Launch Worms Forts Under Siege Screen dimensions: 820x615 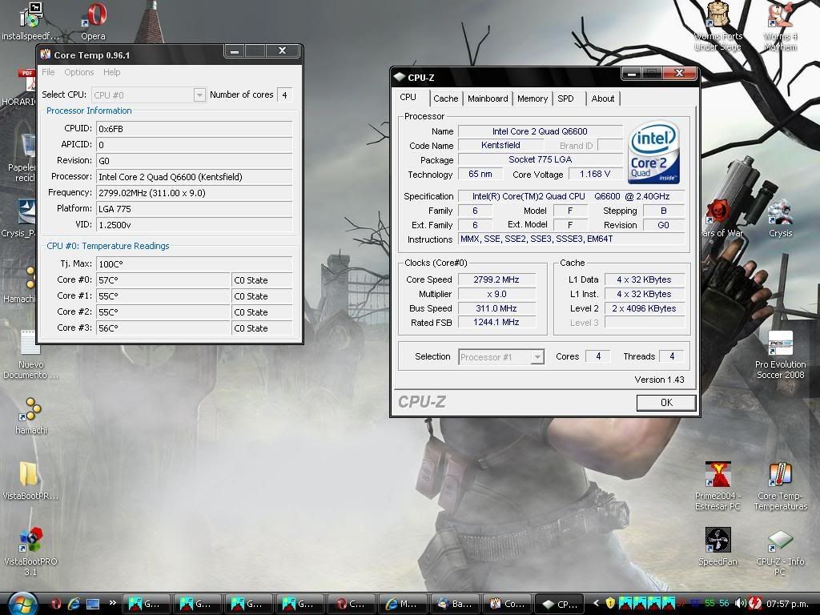[717, 26]
